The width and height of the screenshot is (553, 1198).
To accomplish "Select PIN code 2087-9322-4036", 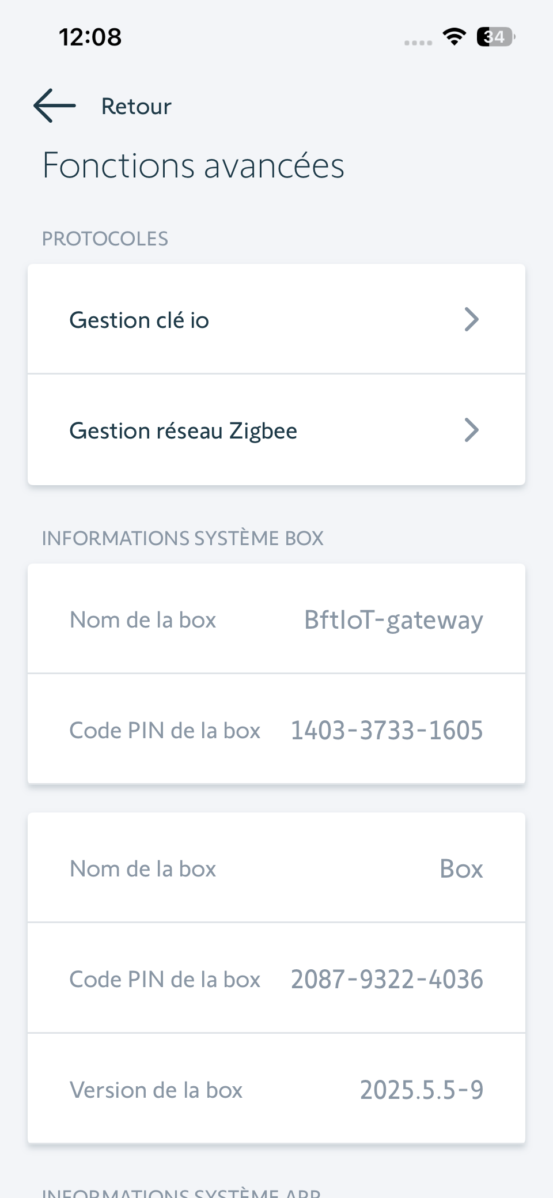I will coord(387,980).
